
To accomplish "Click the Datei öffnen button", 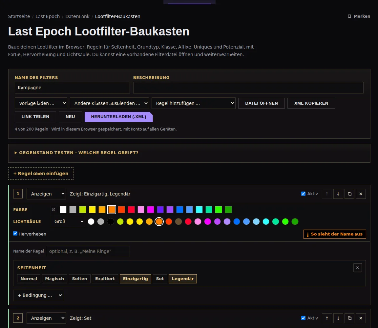I will click(x=262, y=103).
